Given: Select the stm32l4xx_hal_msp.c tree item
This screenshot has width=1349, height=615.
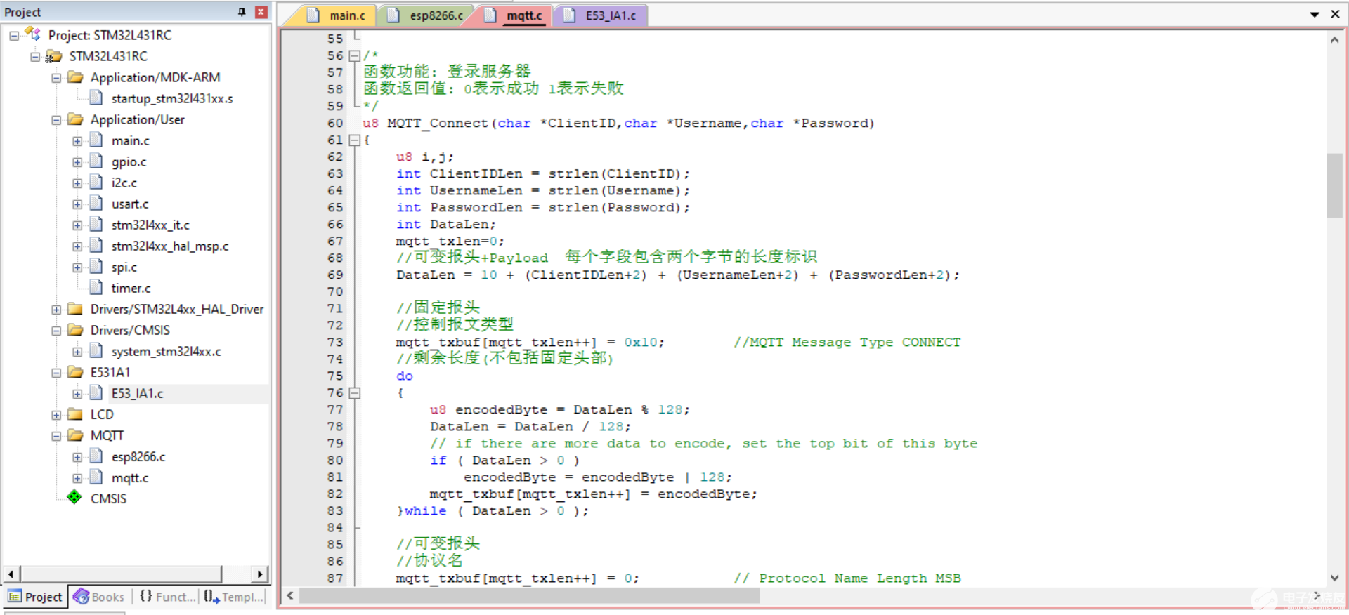Looking at the screenshot, I should 169,246.
